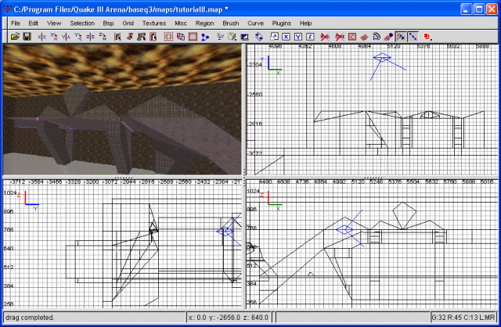Select the pentagon brush in bottom-right view
The image size is (501, 327).
pos(404,216)
